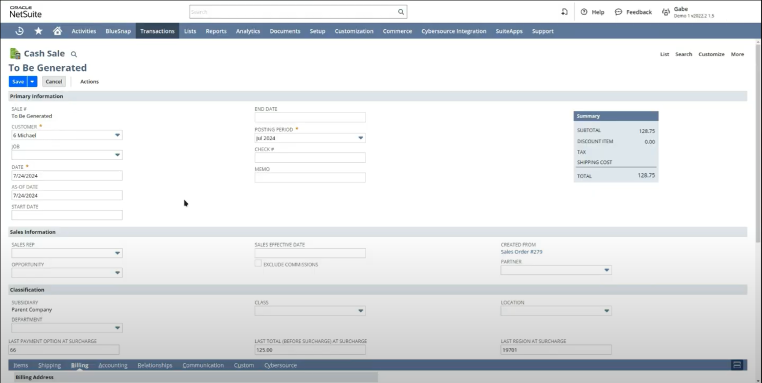Expand the Customer dropdown showing 6 Michael

(x=118, y=135)
